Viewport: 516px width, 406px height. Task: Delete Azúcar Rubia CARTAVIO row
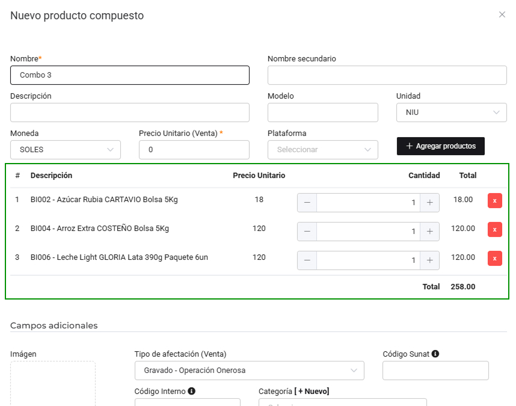tap(494, 200)
